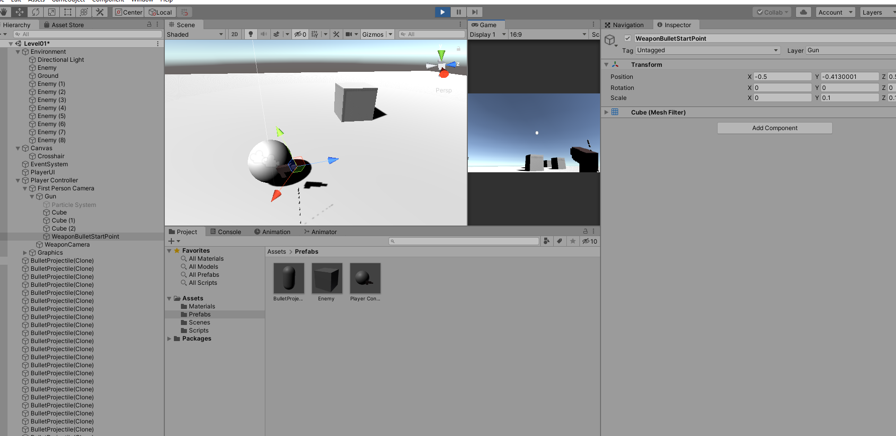Click the Add Component button

point(775,128)
